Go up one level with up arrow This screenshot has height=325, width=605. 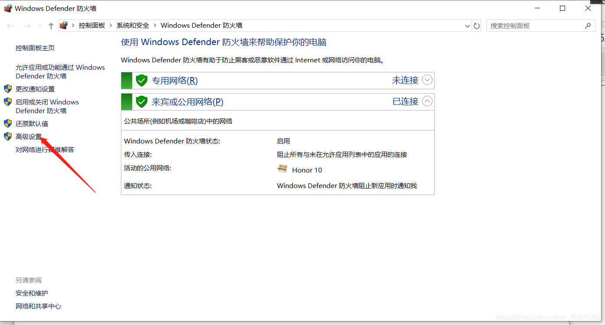click(51, 26)
